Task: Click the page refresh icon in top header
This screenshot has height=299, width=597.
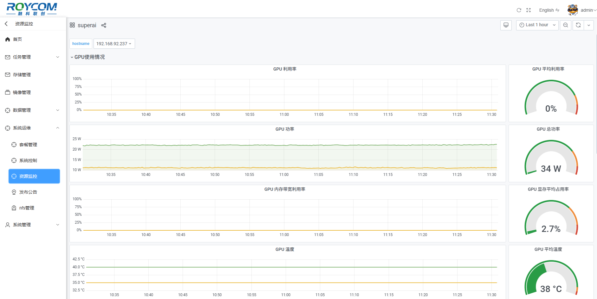Action: (519, 10)
